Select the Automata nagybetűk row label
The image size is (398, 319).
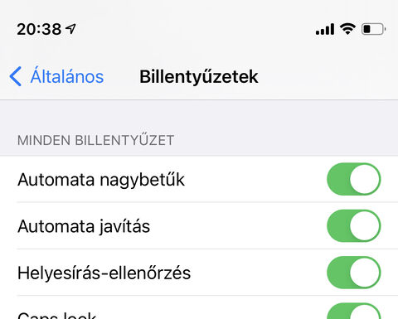click(x=101, y=180)
